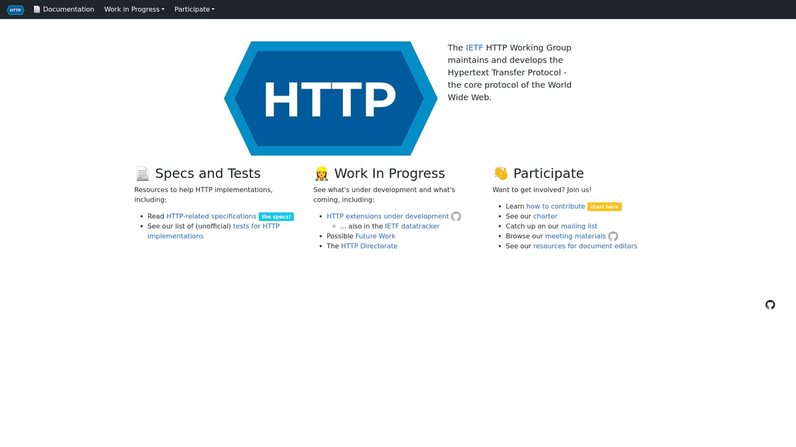
Task: Follow the HTTP-related specifications link
Action: (211, 216)
